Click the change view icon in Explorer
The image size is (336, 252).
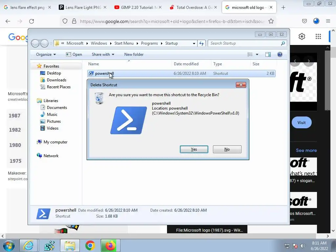click(250, 54)
